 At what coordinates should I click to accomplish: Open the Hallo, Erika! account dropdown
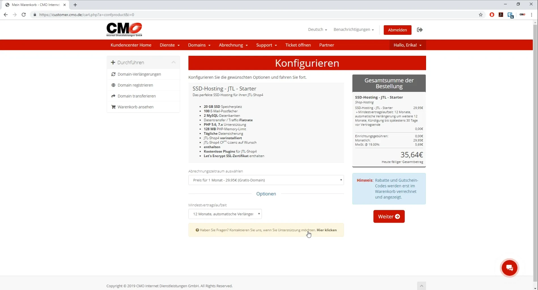click(407, 45)
